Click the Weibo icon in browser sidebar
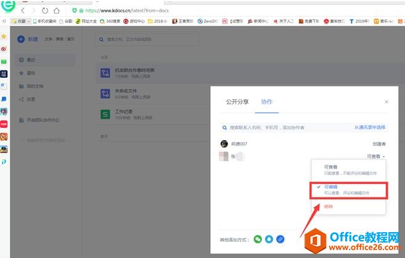This screenshot has width=405, height=258. click(4, 49)
